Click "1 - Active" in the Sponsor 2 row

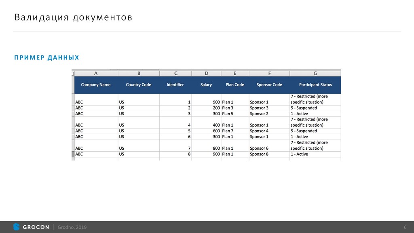(x=315, y=114)
